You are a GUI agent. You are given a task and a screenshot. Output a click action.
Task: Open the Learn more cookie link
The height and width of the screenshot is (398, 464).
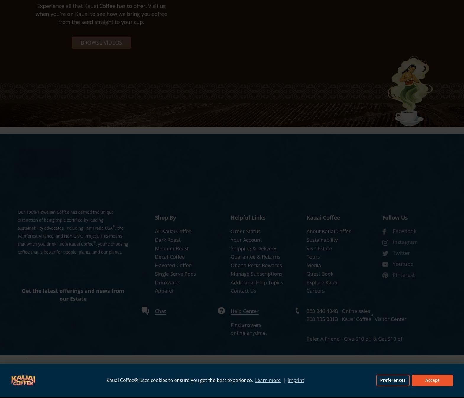point(268,380)
